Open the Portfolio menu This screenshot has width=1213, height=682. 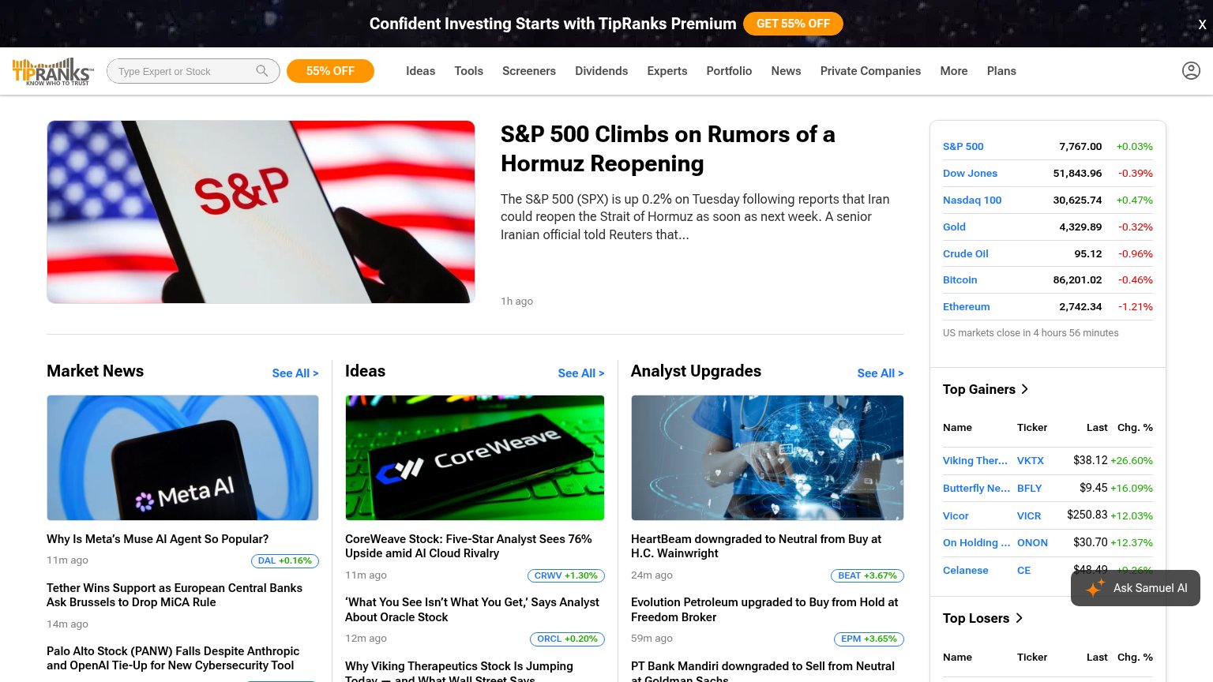click(x=729, y=71)
